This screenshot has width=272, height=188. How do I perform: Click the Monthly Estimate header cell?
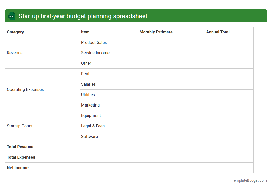click(156, 32)
